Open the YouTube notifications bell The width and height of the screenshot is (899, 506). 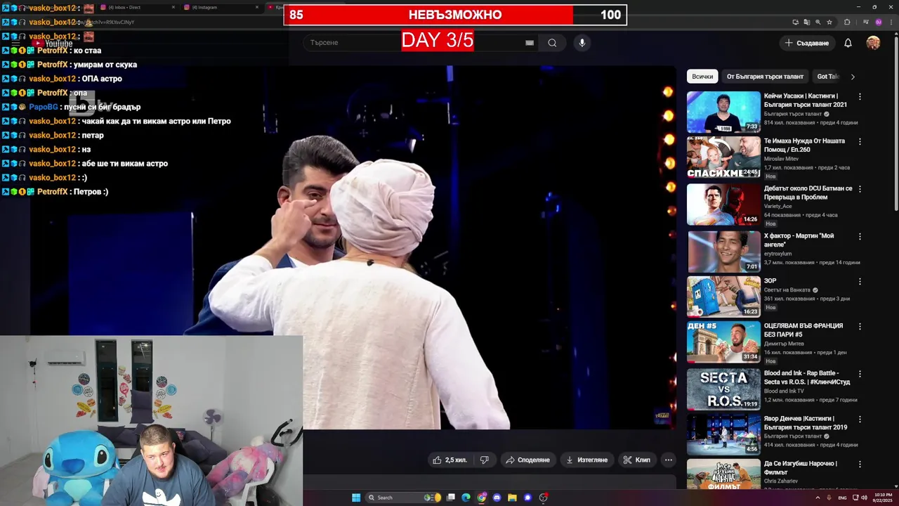click(x=848, y=43)
